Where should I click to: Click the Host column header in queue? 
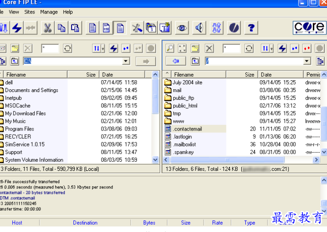click(17, 222)
